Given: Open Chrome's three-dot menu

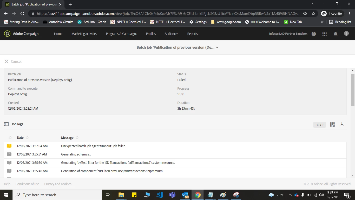Looking at the screenshot, I should tap(349, 14).
